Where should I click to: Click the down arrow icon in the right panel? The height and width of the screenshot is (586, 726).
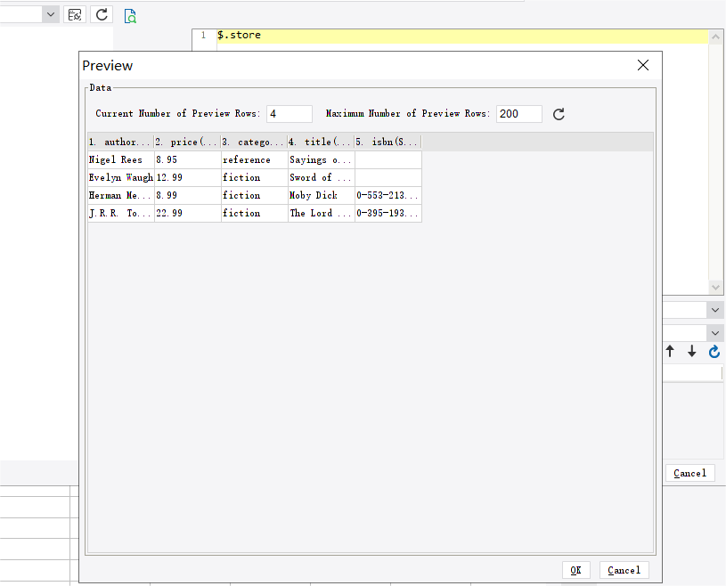[x=692, y=352]
